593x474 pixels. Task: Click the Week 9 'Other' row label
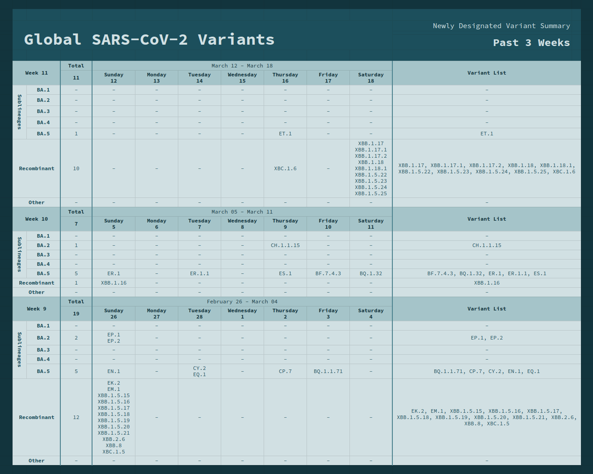pyautogui.click(x=37, y=461)
